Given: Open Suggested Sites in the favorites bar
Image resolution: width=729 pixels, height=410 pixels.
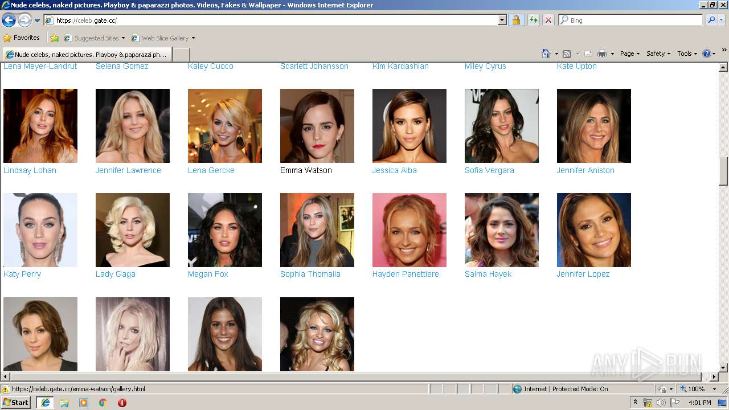Looking at the screenshot, I should (95, 38).
